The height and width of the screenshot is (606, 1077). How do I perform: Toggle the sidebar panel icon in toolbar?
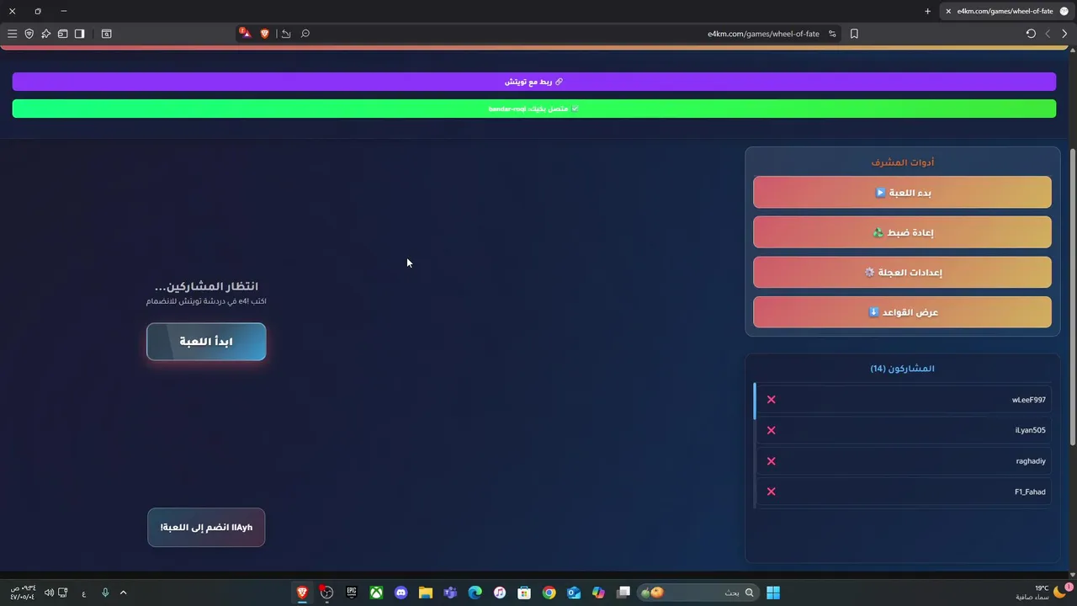click(x=79, y=34)
